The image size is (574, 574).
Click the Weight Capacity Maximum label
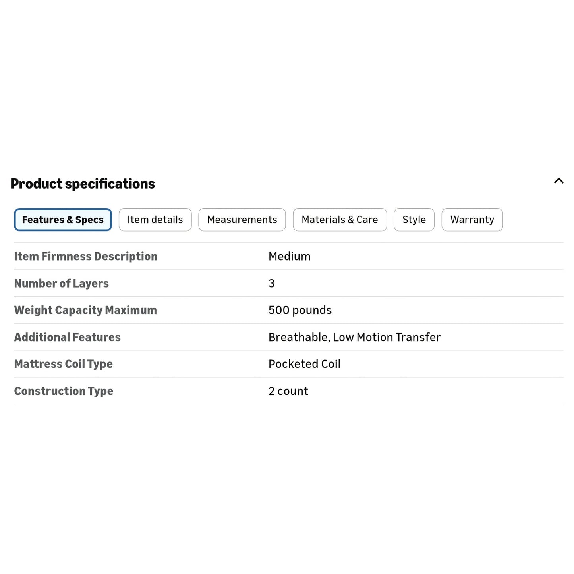click(x=85, y=310)
